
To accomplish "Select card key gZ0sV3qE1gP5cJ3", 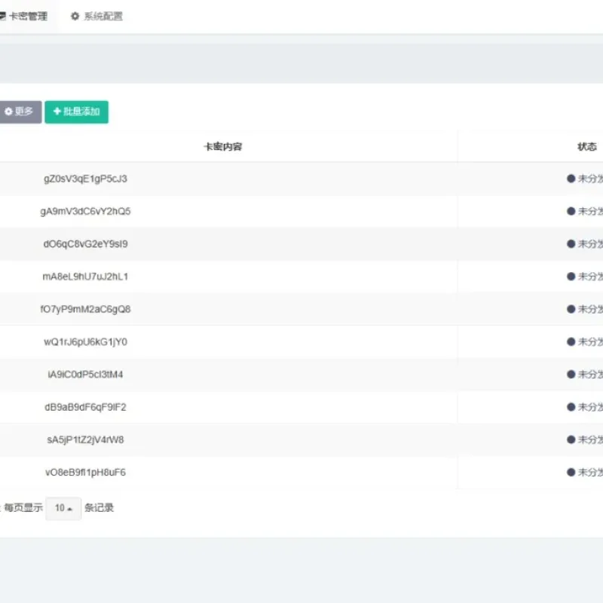I will 85,179.
